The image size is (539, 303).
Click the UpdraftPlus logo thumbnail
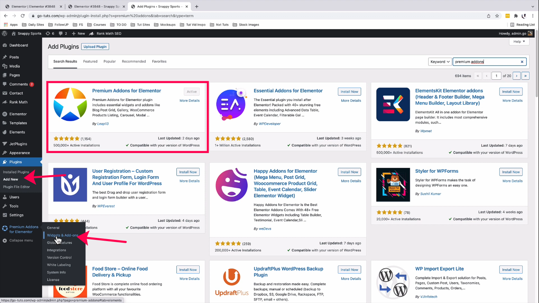coord(232,282)
